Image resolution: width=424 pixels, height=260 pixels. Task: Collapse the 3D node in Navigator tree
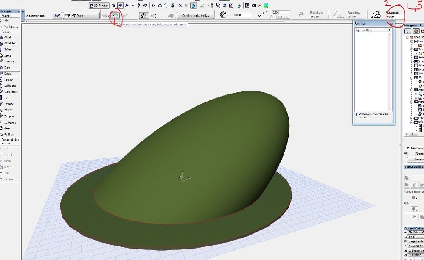click(411, 78)
